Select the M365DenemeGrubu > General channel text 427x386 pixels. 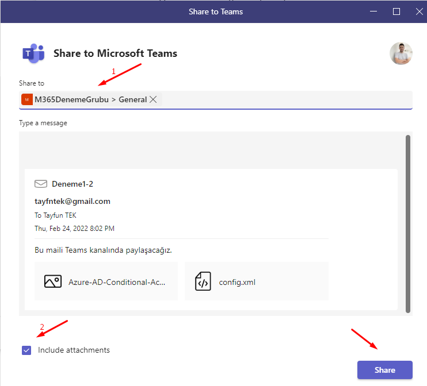point(90,99)
